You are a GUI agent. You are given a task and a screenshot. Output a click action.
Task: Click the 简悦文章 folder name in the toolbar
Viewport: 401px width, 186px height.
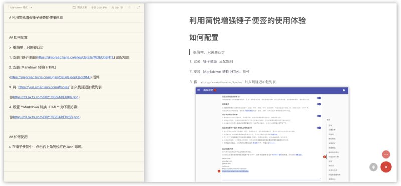point(82,7)
